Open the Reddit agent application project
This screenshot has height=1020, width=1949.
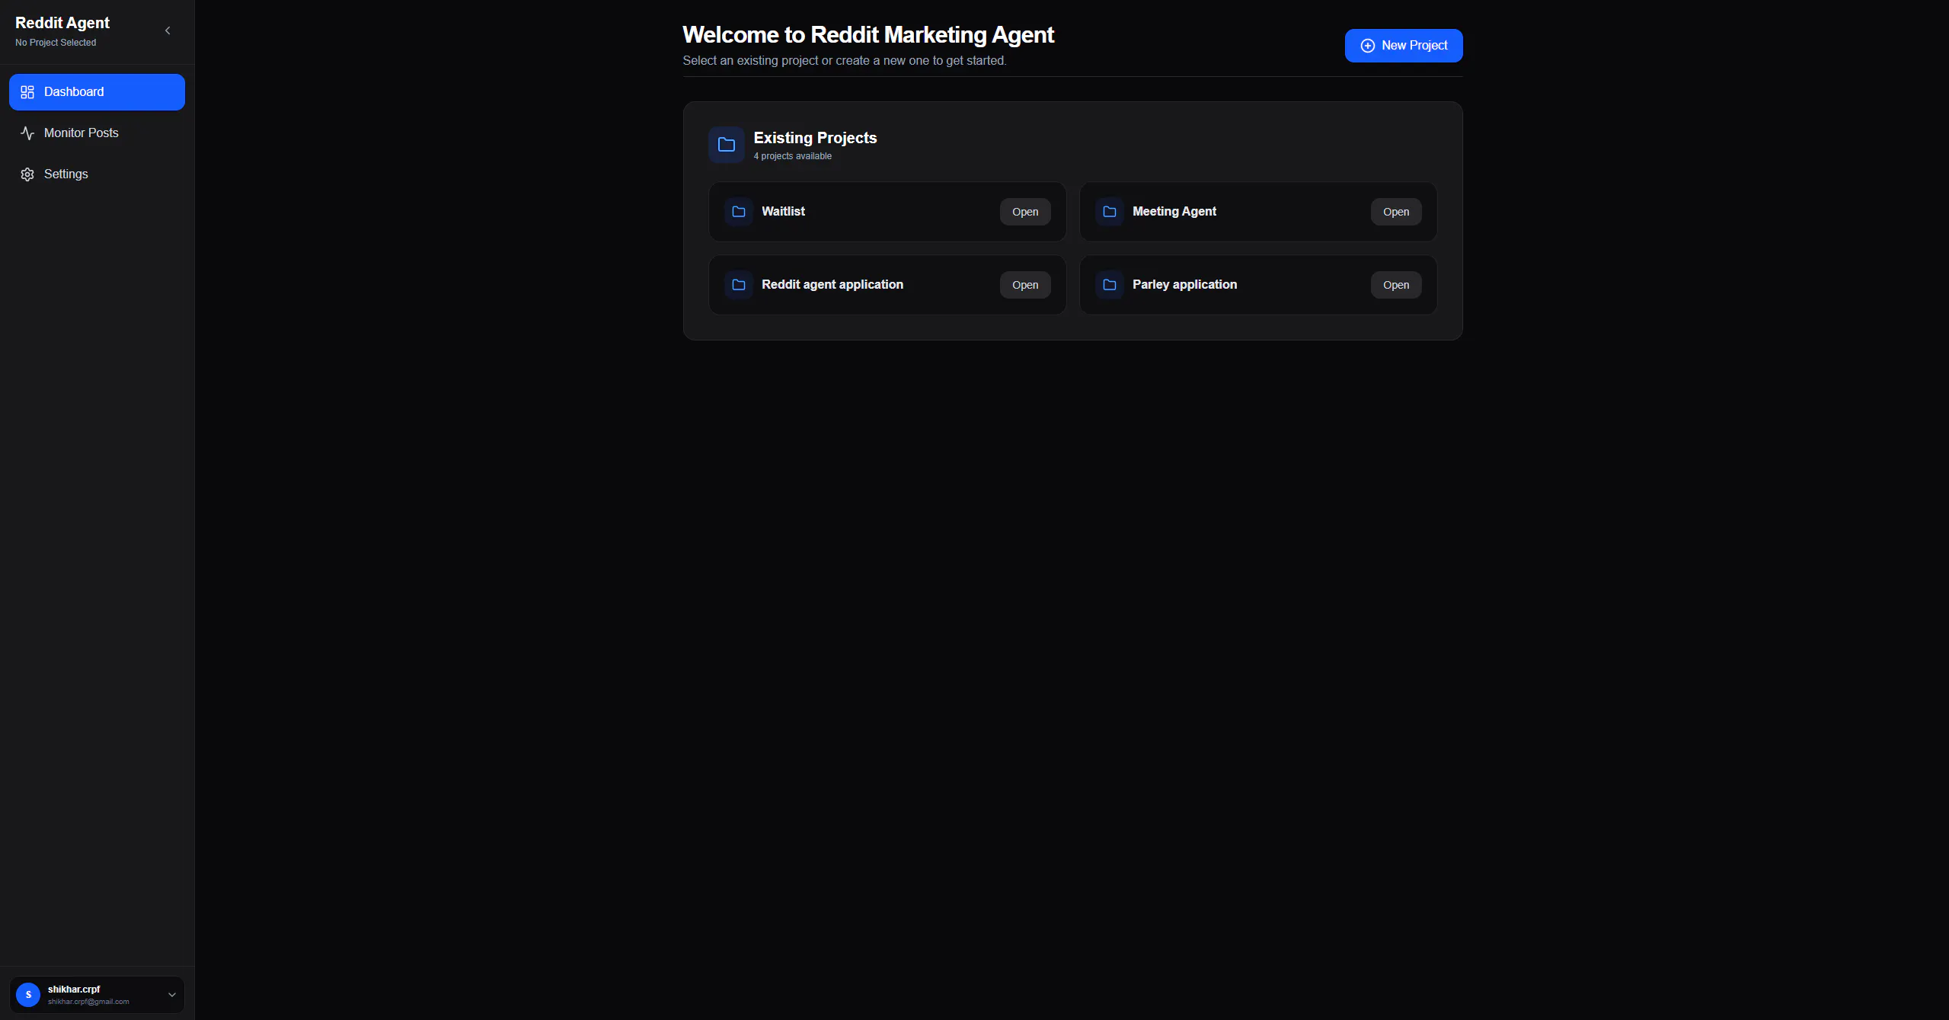1024,285
